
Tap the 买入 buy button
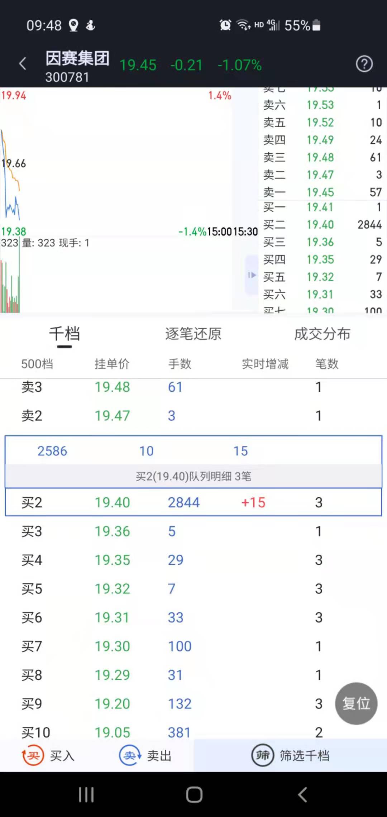click(48, 755)
